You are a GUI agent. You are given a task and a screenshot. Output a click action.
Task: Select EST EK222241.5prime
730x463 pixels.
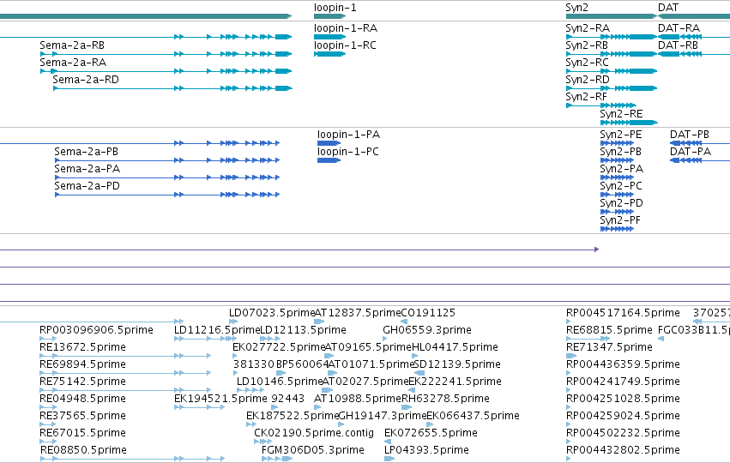point(455,382)
